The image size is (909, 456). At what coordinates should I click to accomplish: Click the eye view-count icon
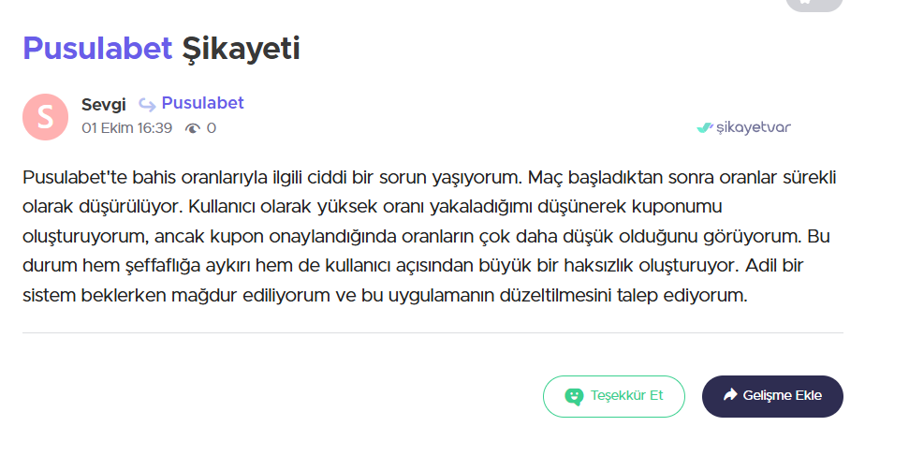coord(193,128)
